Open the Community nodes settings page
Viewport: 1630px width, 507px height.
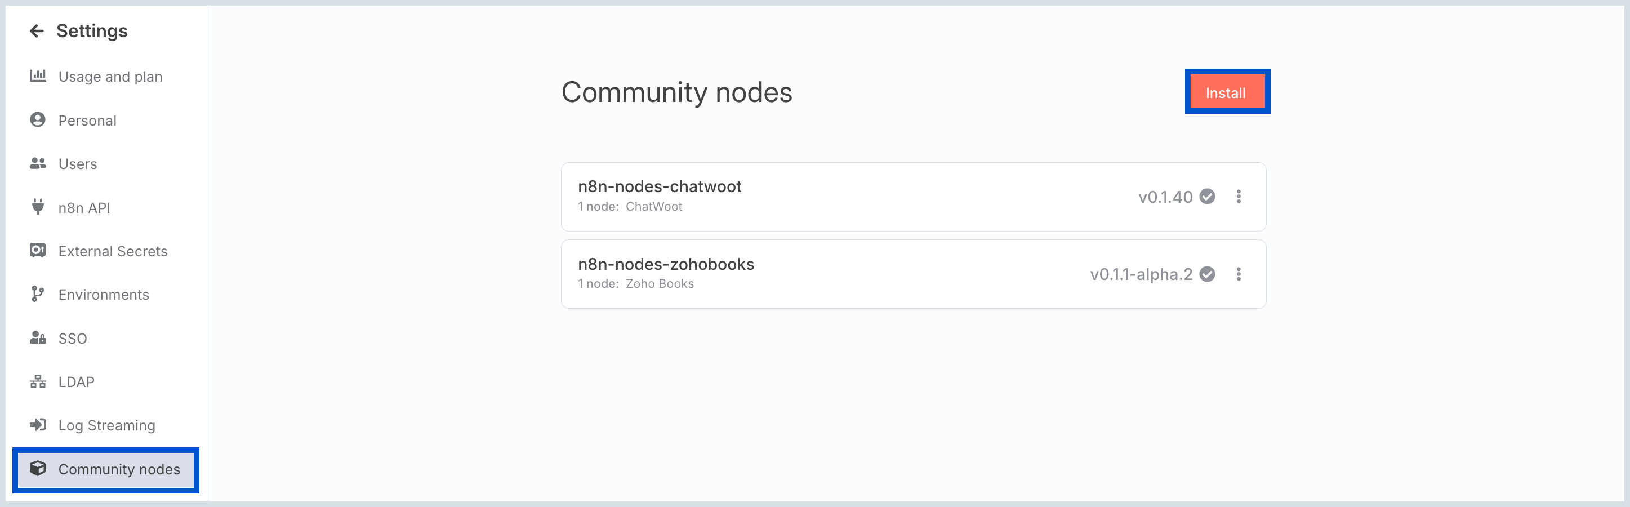click(x=119, y=470)
